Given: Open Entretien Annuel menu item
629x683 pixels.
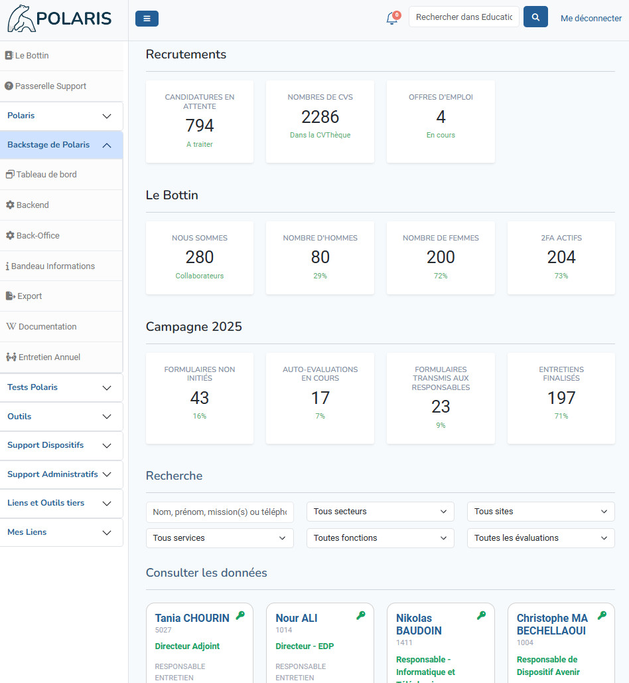Looking at the screenshot, I should click(x=48, y=357).
